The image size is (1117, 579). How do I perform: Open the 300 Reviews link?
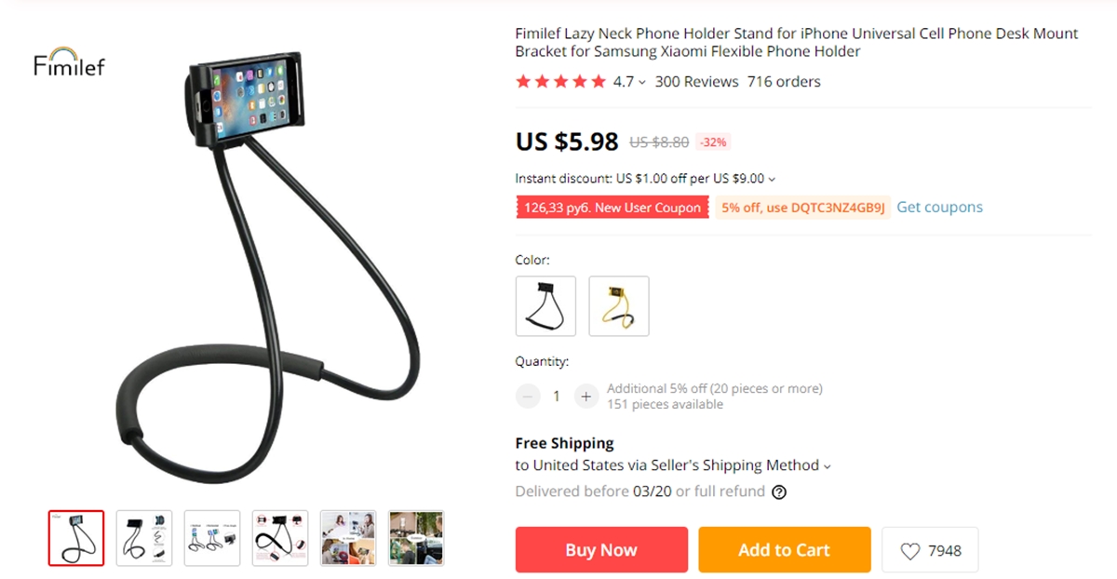click(x=696, y=82)
